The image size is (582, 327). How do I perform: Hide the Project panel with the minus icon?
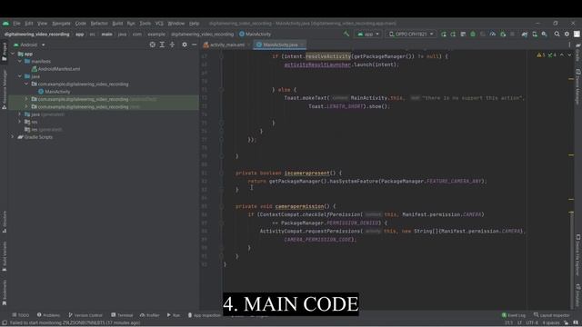point(194,45)
